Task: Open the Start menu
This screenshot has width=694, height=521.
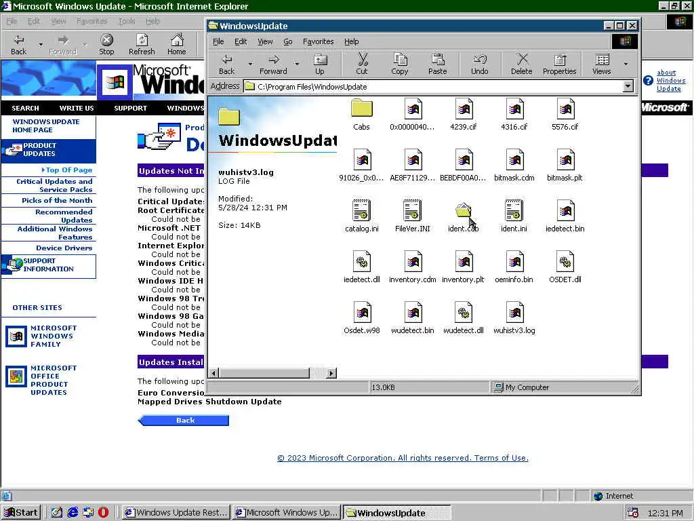Action: [21, 513]
